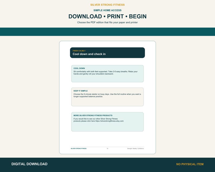
Task: Select the PDF page preview thumbnail
Action: 107,98
